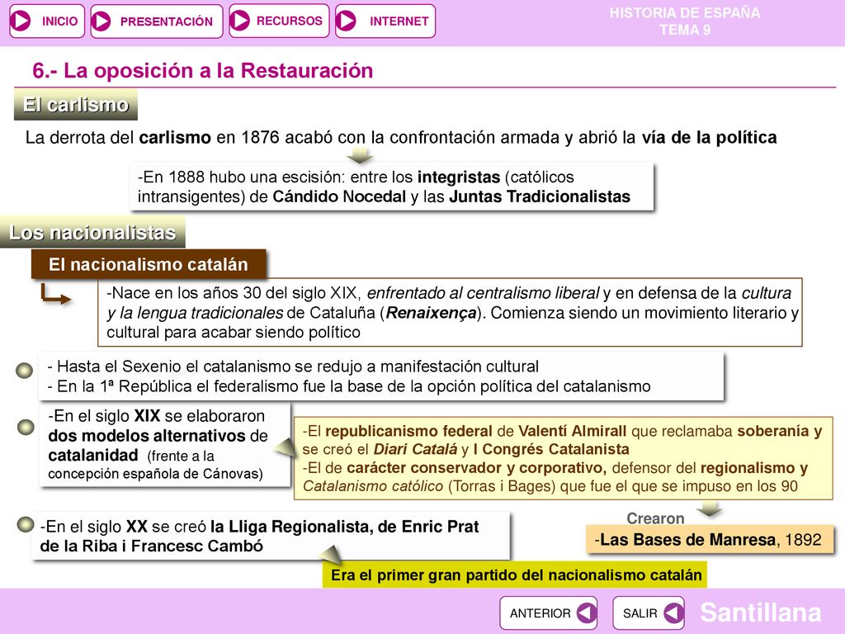Image resolution: width=845 pixels, height=634 pixels.
Task: Click the bullet beside 'En el siglo XIX'
Action: point(26,427)
